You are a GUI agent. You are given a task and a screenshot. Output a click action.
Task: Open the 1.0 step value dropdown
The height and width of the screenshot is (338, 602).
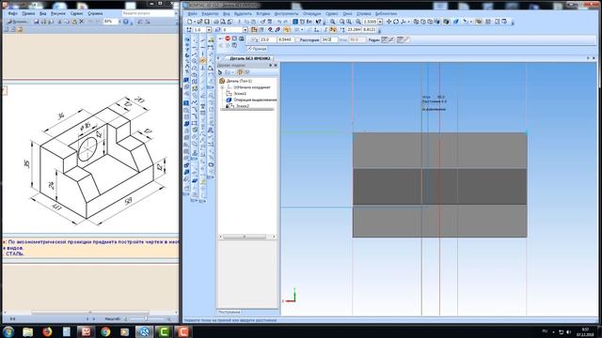[x=209, y=30]
